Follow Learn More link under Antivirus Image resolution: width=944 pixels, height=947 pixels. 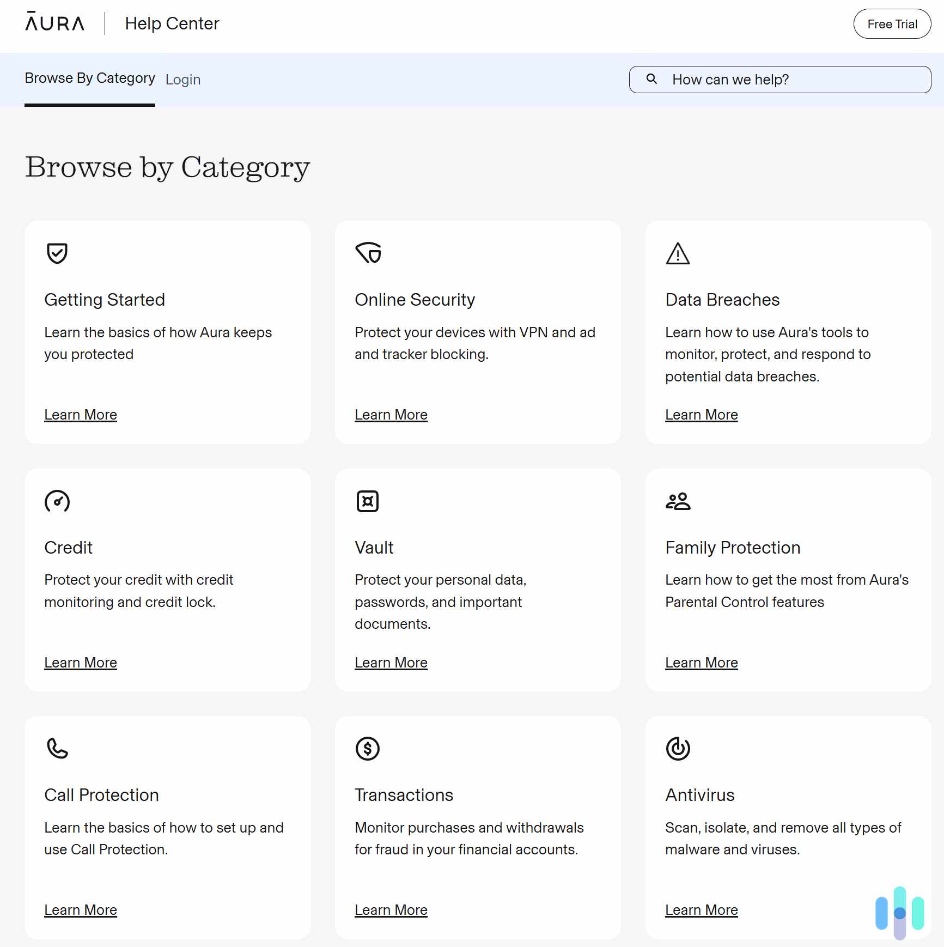(701, 910)
